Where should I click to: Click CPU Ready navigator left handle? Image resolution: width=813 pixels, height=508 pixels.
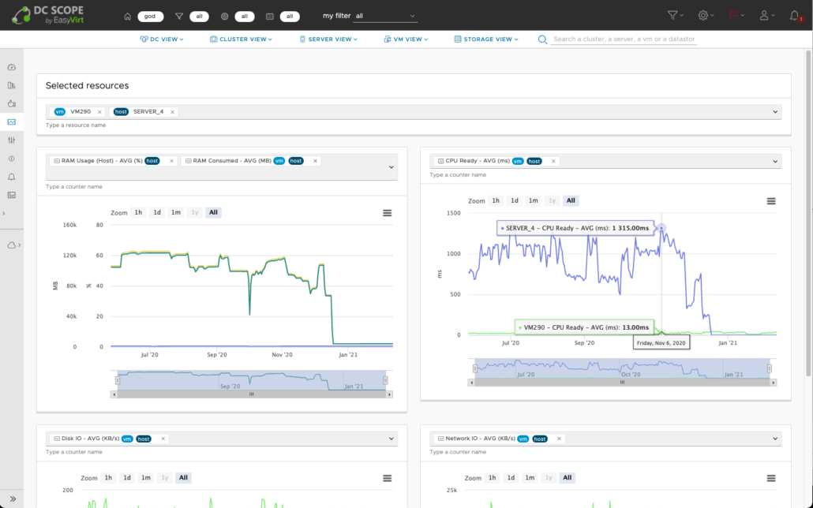475,368
